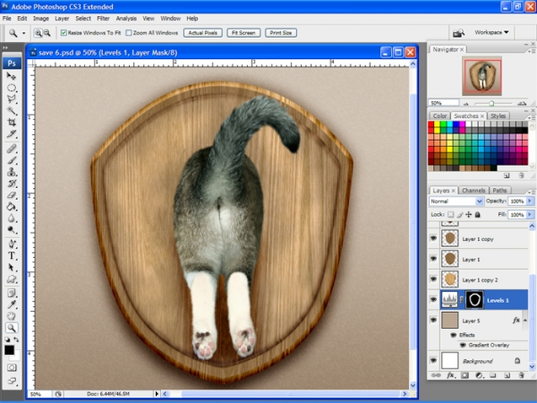
Task: Create new adjustment layer icon
Action: pyautogui.click(x=479, y=375)
